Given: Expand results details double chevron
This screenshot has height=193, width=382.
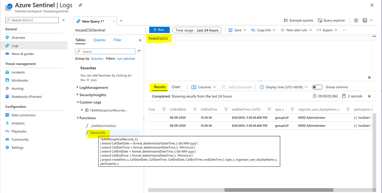Looking at the screenshot, I should pos(369,96).
